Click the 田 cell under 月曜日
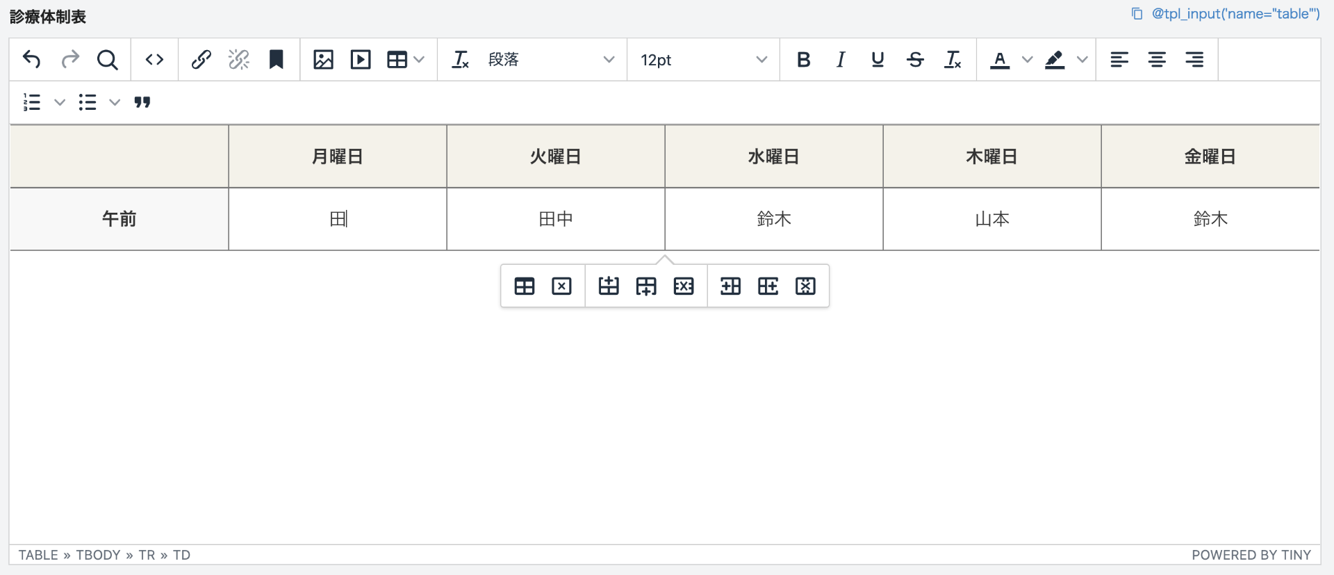 pyautogui.click(x=338, y=219)
